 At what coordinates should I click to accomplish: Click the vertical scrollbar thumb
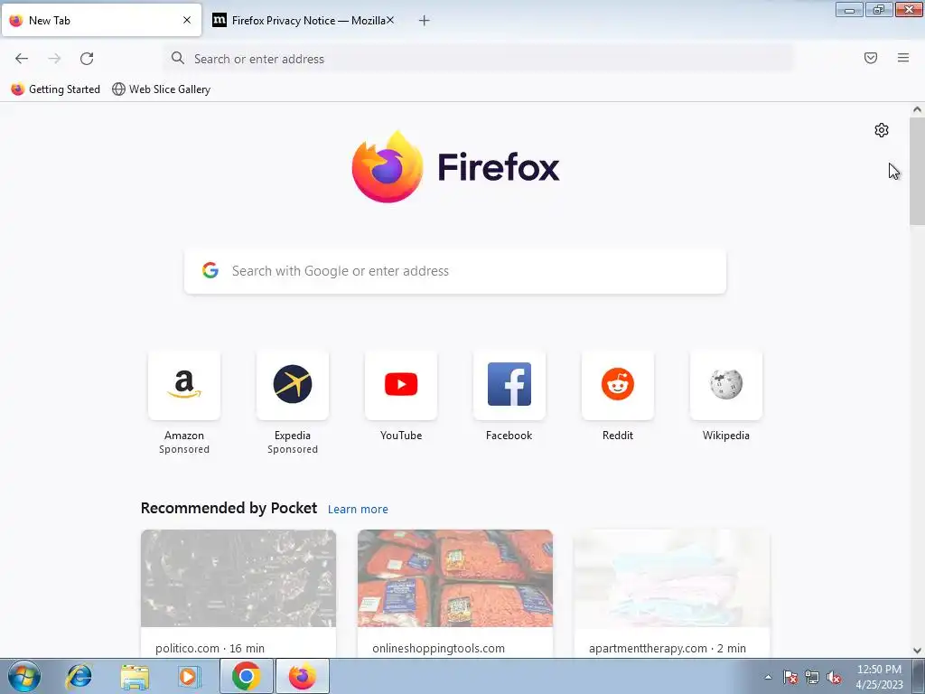(x=917, y=171)
